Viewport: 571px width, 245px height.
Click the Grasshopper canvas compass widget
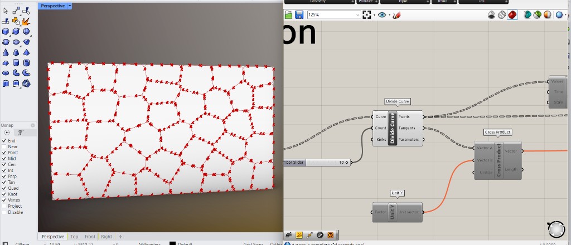(556, 229)
